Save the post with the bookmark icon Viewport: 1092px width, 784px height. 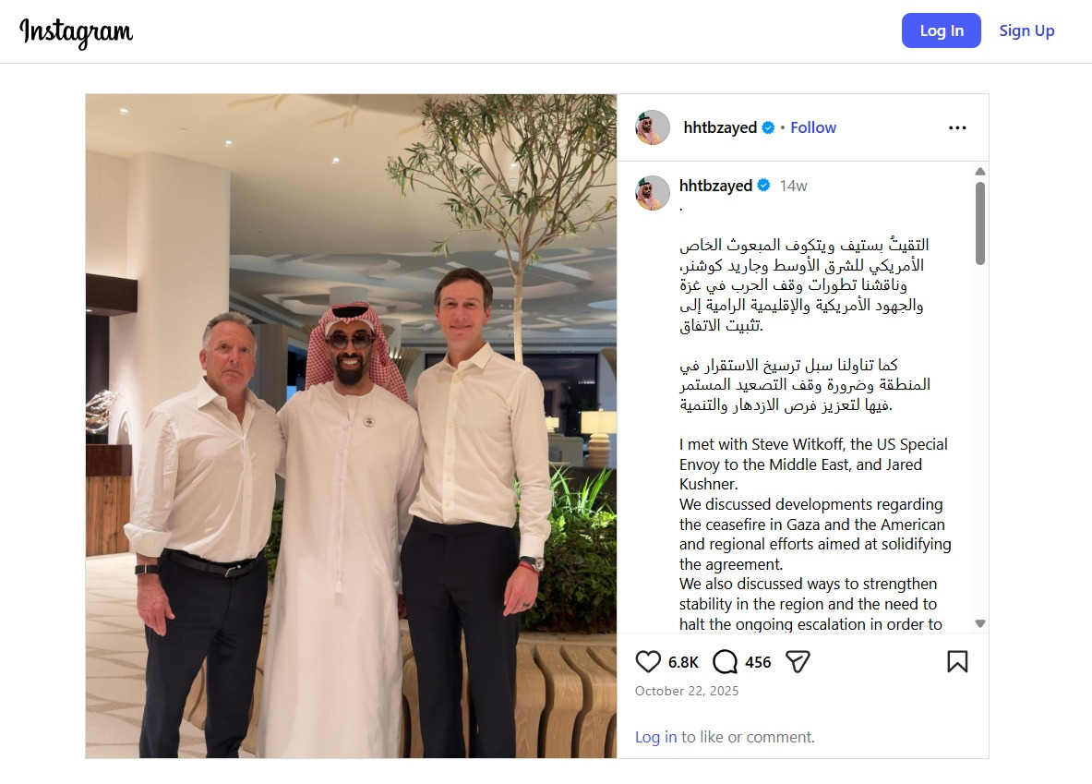(957, 661)
